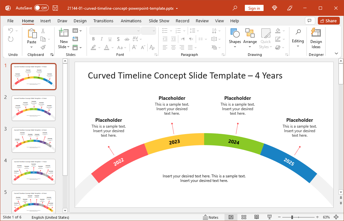Click the 63% zoom level
Viewport: 344px width, 221px height.
(326, 217)
